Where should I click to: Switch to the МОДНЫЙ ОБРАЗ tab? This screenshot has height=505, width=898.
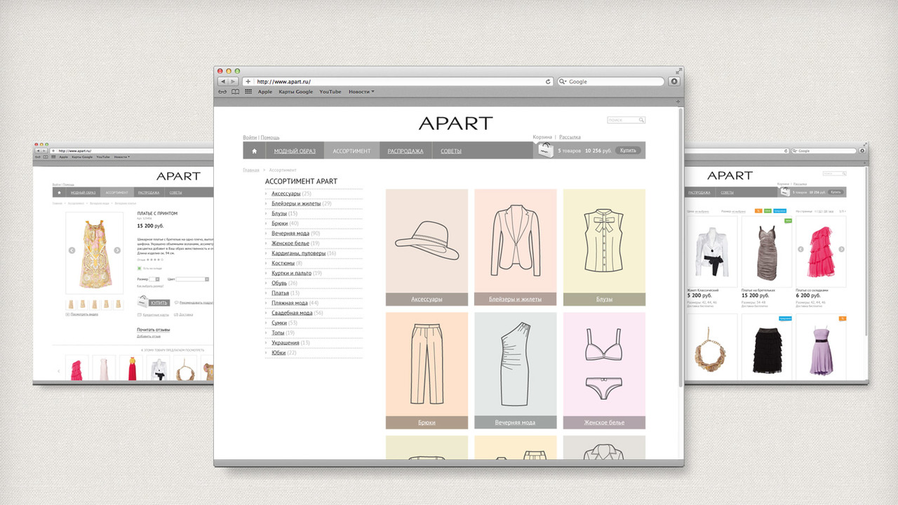295,151
